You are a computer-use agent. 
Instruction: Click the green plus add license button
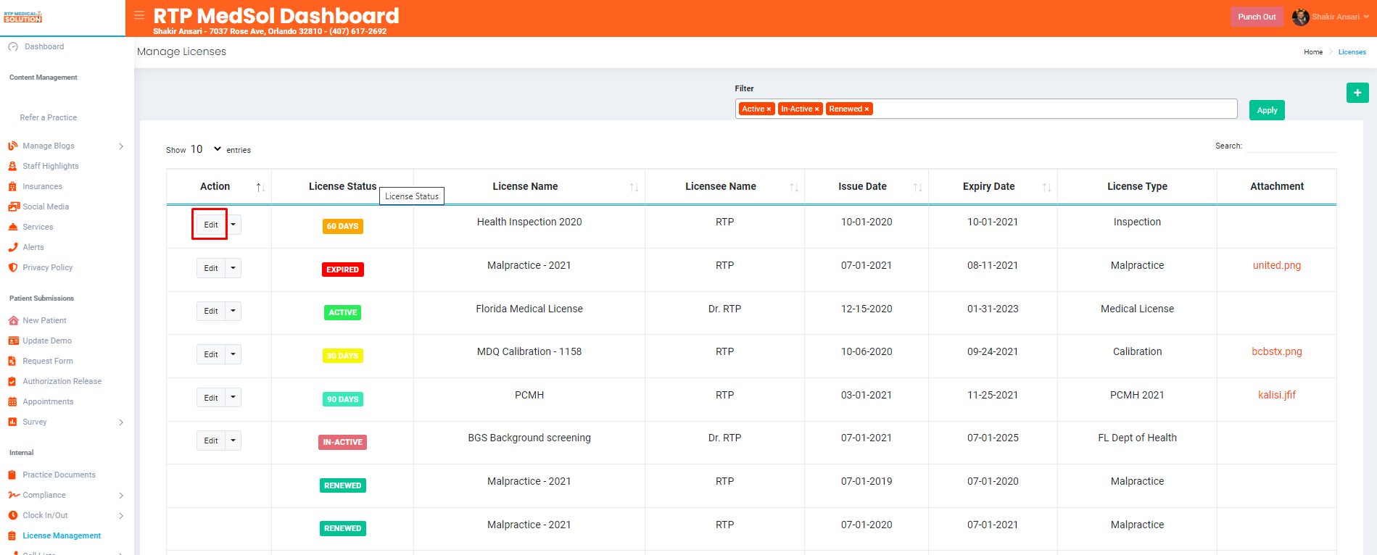tap(1357, 93)
